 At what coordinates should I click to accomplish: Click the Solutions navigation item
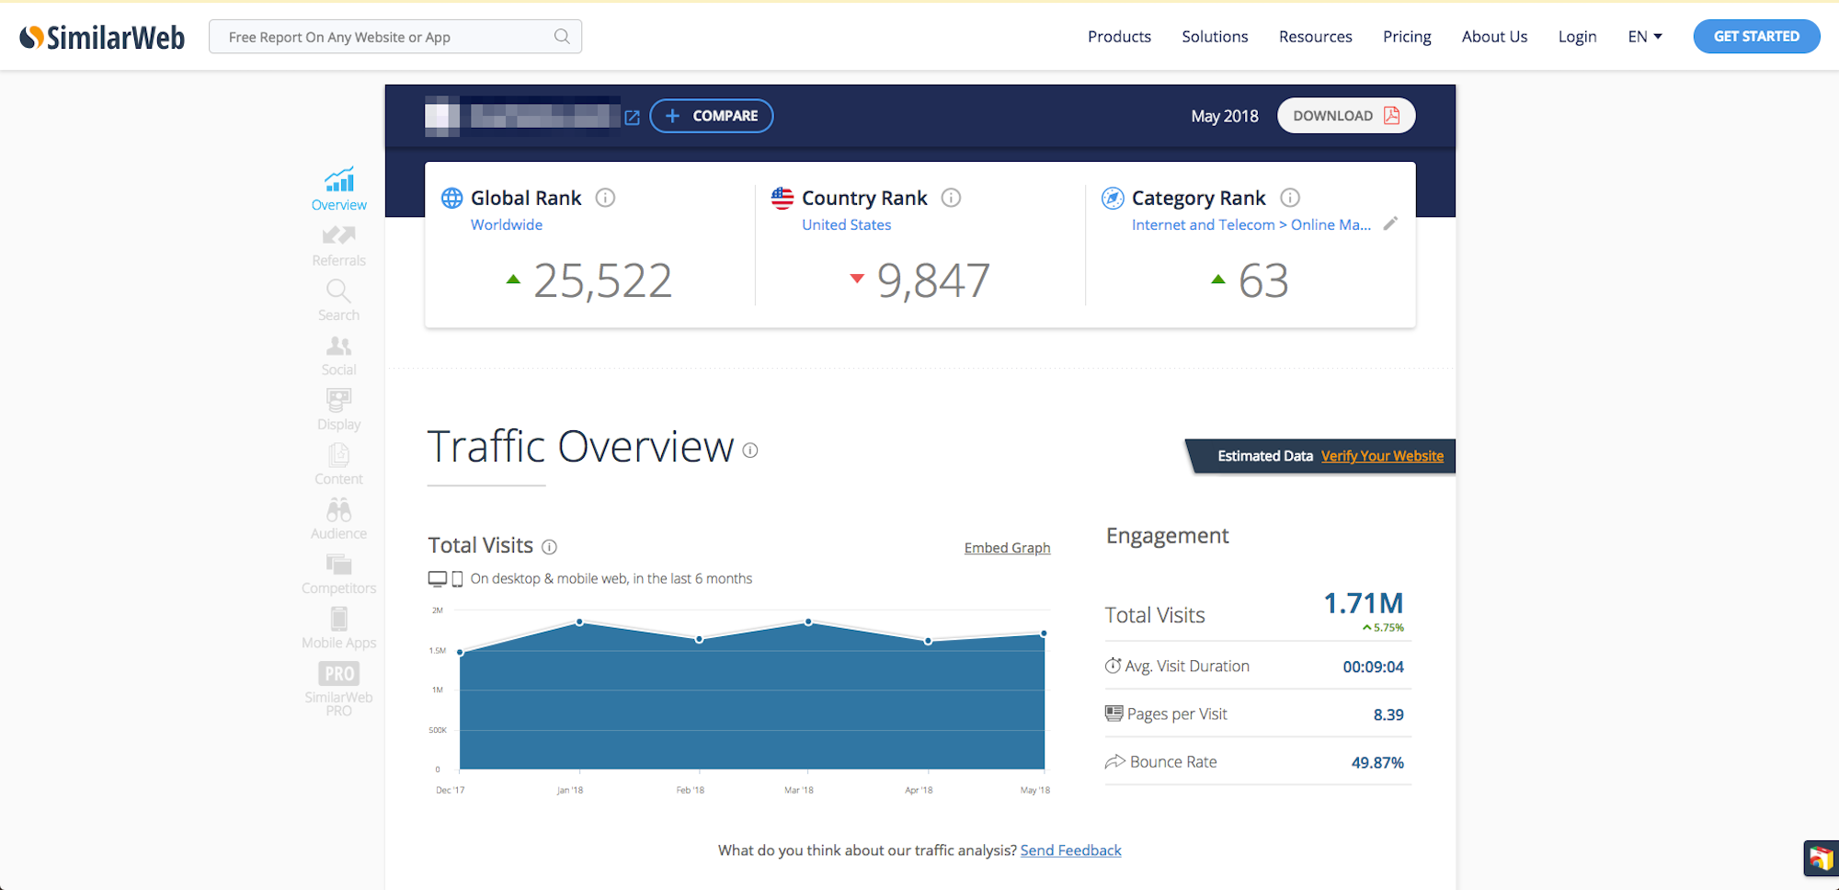1215,37
